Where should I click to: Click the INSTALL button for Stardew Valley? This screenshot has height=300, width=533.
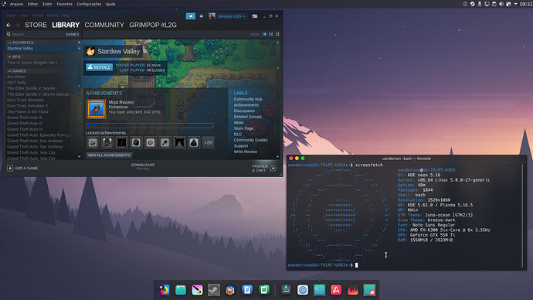point(99,67)
